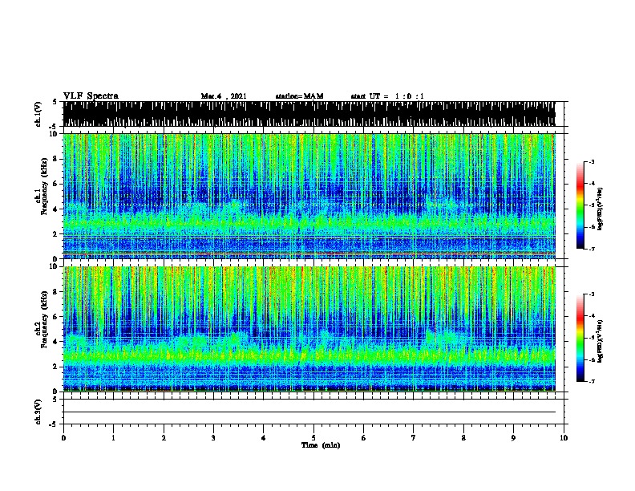Click the ch.3(V) axis label
Screen dimensions: 635x491
(x=38, y=412)
